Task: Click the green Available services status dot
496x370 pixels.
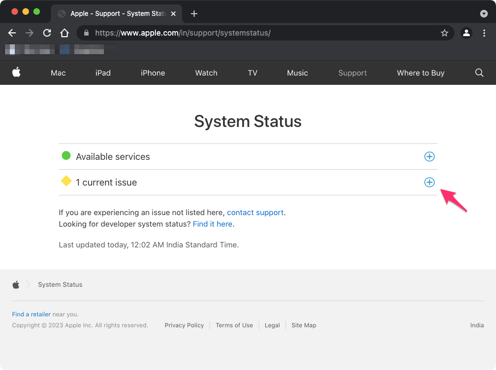Action: [x=66, y=156]
